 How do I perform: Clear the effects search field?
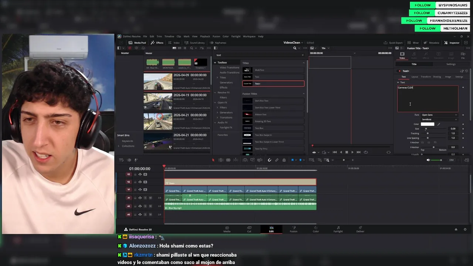click(x=303, y=55)
